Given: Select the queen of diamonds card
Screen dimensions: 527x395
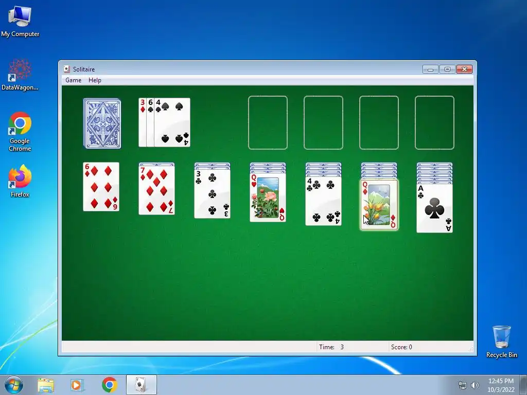Looking at the screenshot, I should pos(379,205).
